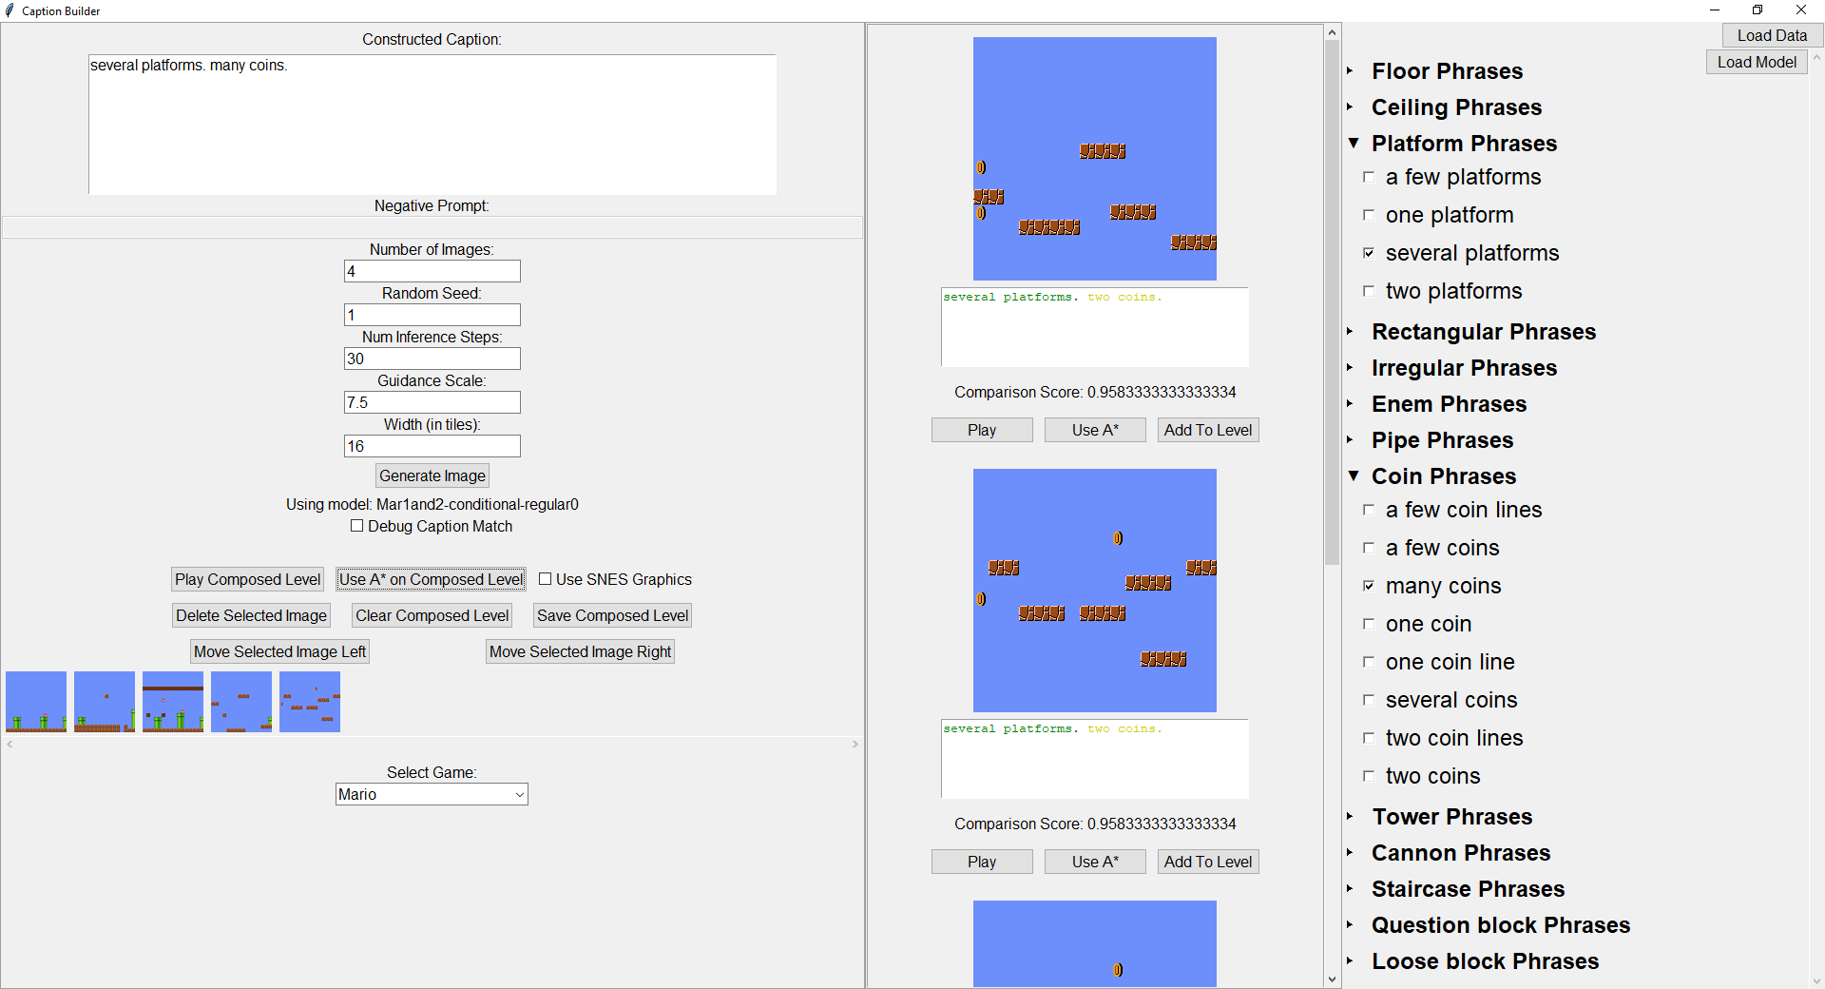Screen dimensions: 1825x989
Task: Add second generated image to level
Action: pyautogui.click(x=1208, y=862)
